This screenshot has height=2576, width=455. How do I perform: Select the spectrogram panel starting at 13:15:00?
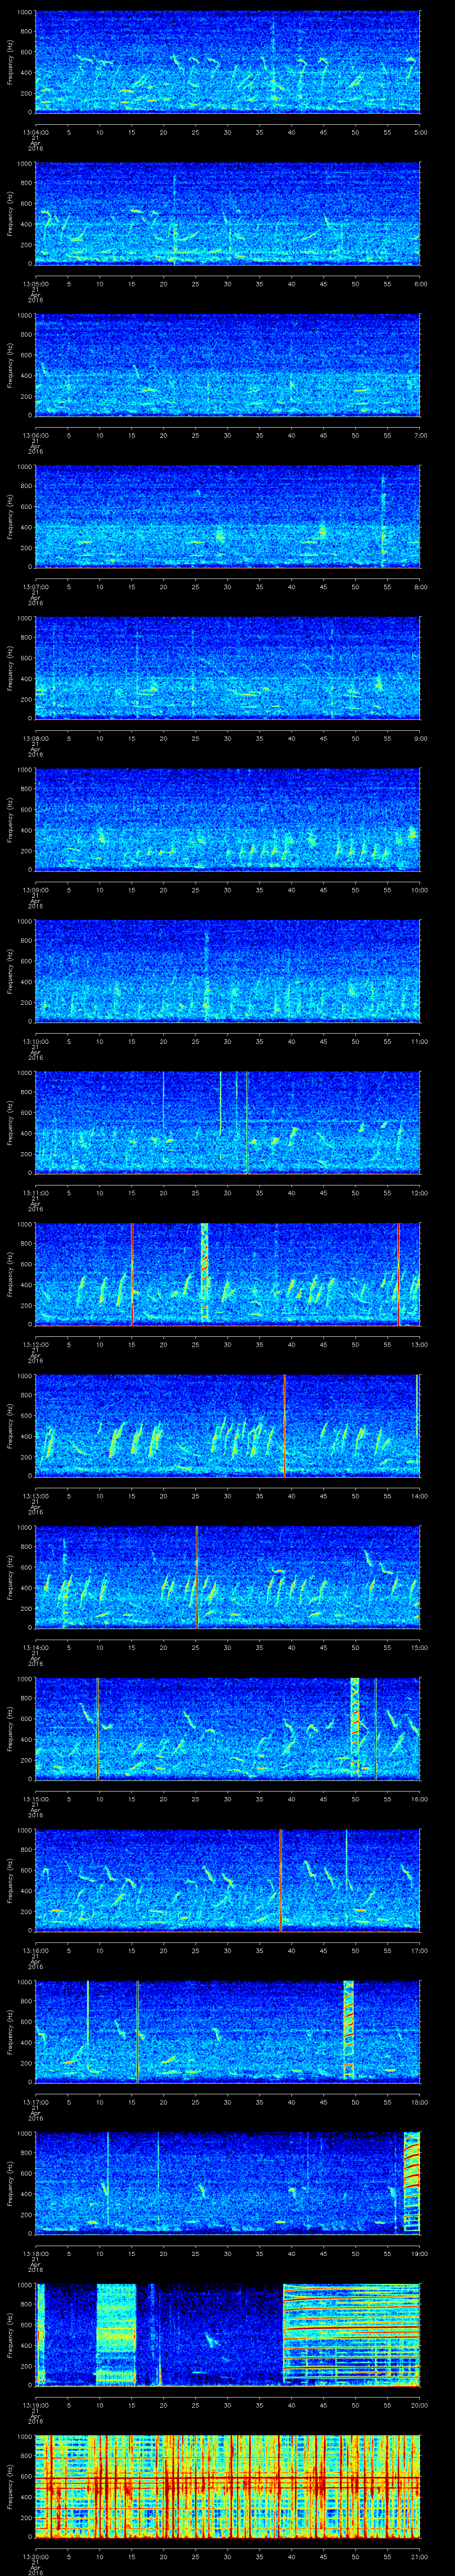(227, 1728)
